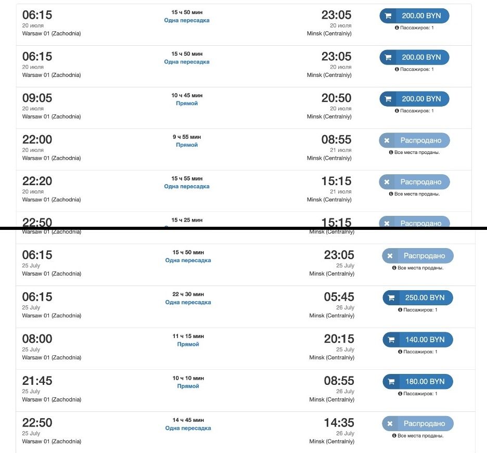Click cart icon on 09:05 trip price button

click(388, 99)
